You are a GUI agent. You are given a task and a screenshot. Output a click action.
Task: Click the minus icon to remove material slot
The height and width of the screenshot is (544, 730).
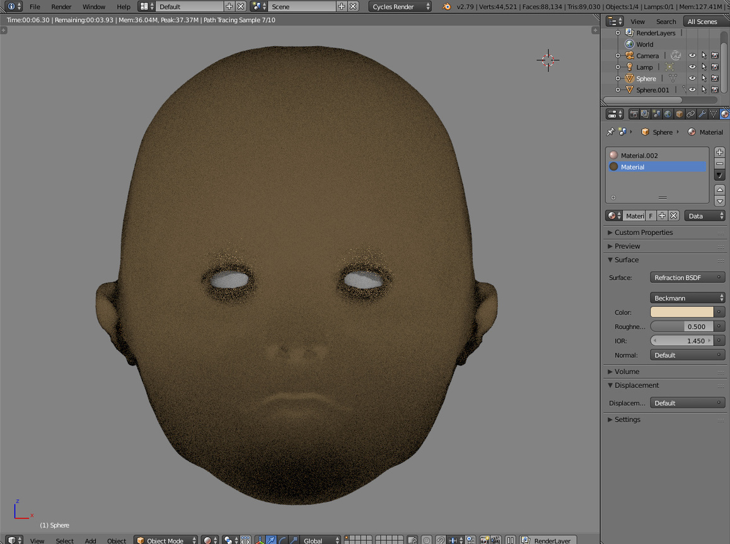pyautogui.click(x=719, y=164)
